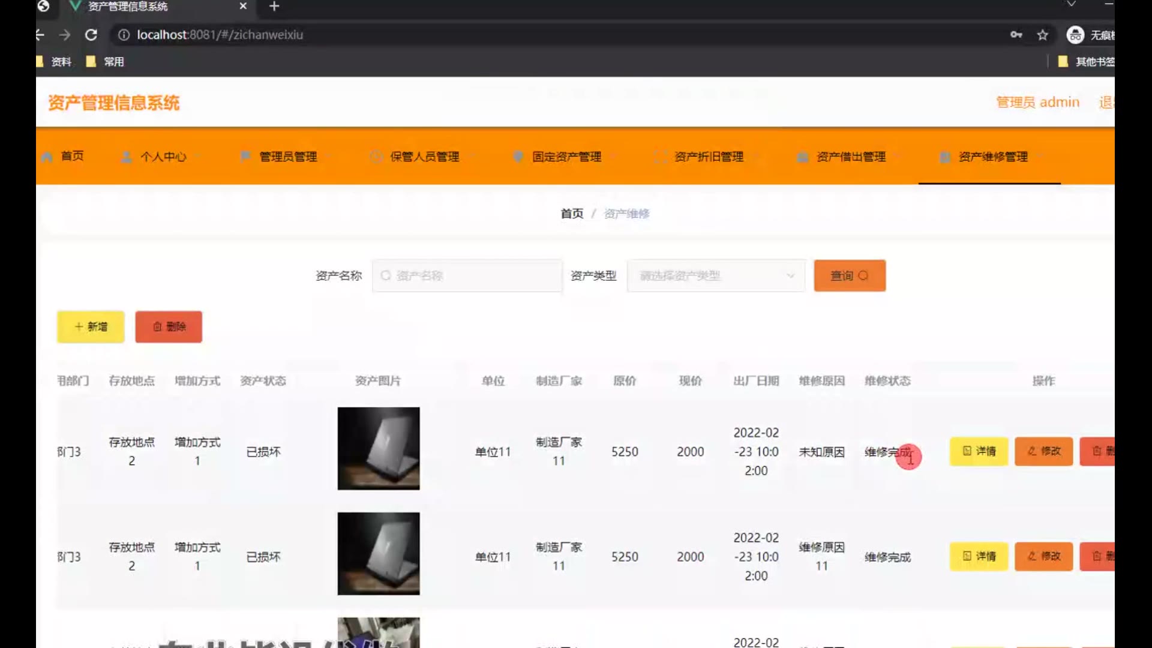Click the 资产图片 column header
The width and height of the screenshot is (1152, 648).
coord(378,381)
